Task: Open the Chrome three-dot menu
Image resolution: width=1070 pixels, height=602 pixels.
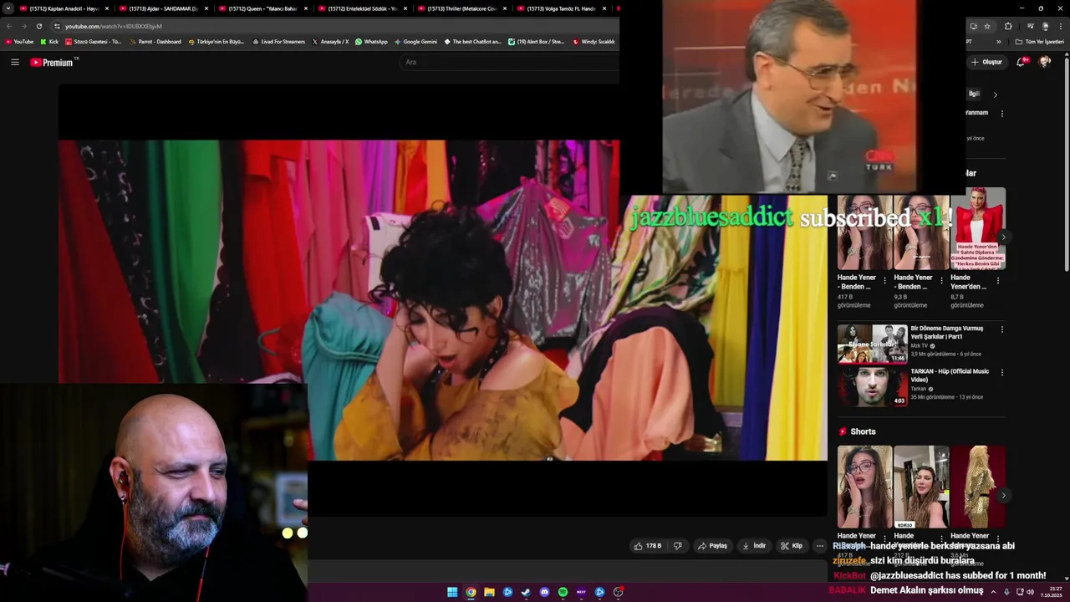Action: [1060, 26]
